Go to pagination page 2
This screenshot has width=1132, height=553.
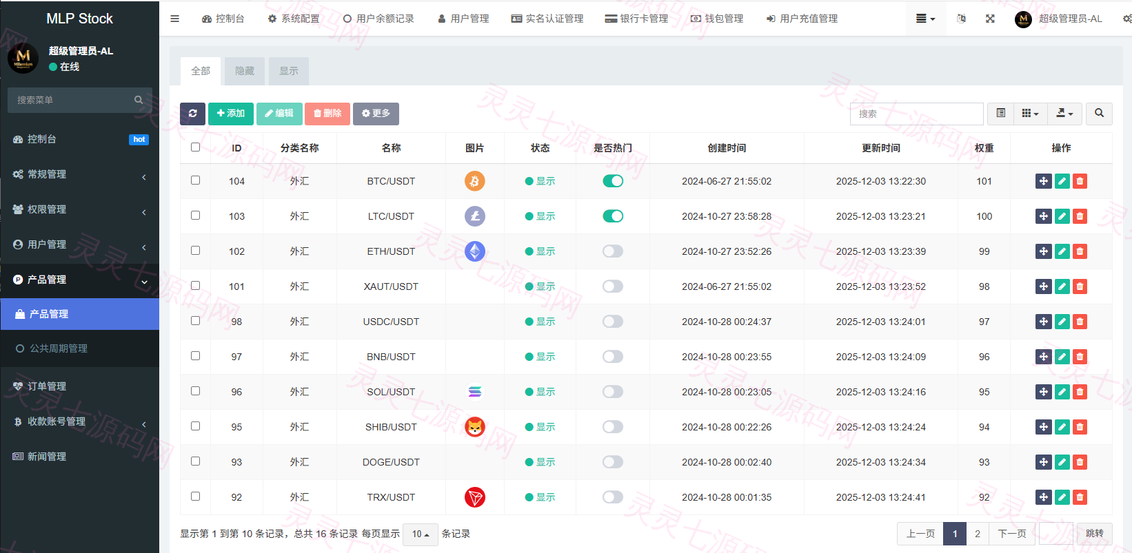pos(977,534)
